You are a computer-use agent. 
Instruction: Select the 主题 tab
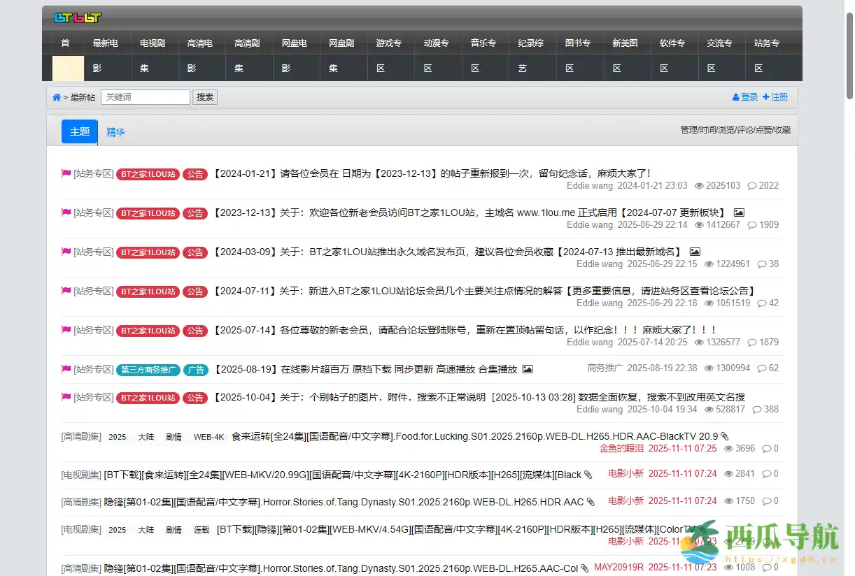point(78,131)
